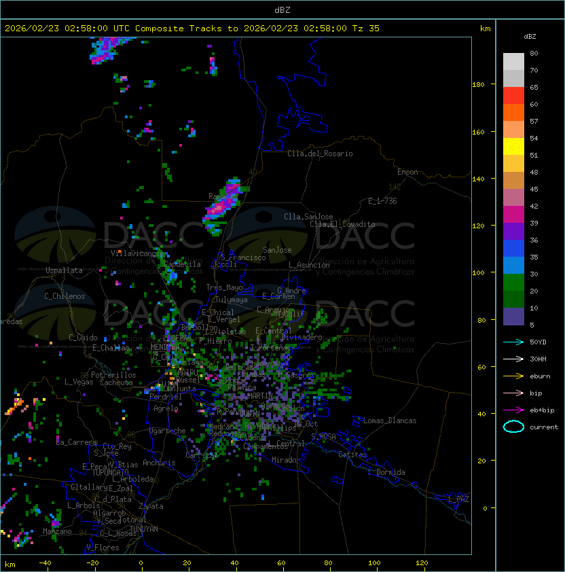Select the pink bip arrow symbol

tap(513, 393)
